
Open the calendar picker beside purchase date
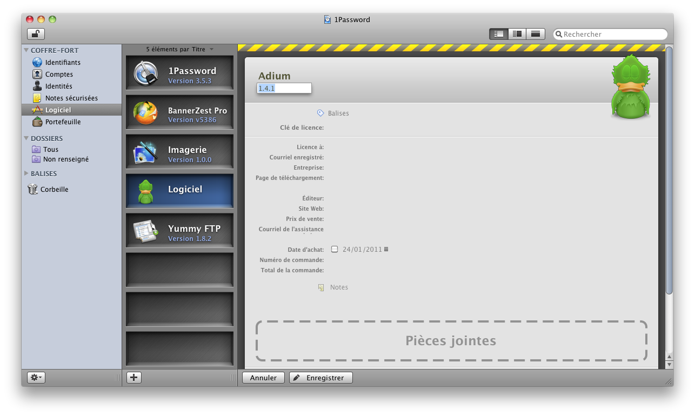click(x=386, y=249)
